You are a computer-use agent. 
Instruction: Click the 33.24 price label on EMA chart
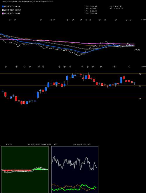coord(137,50)
